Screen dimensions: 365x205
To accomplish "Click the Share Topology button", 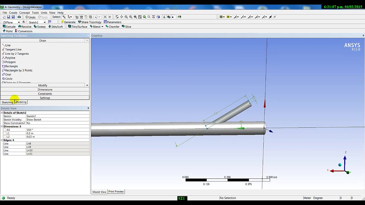I will coord(90,22).
